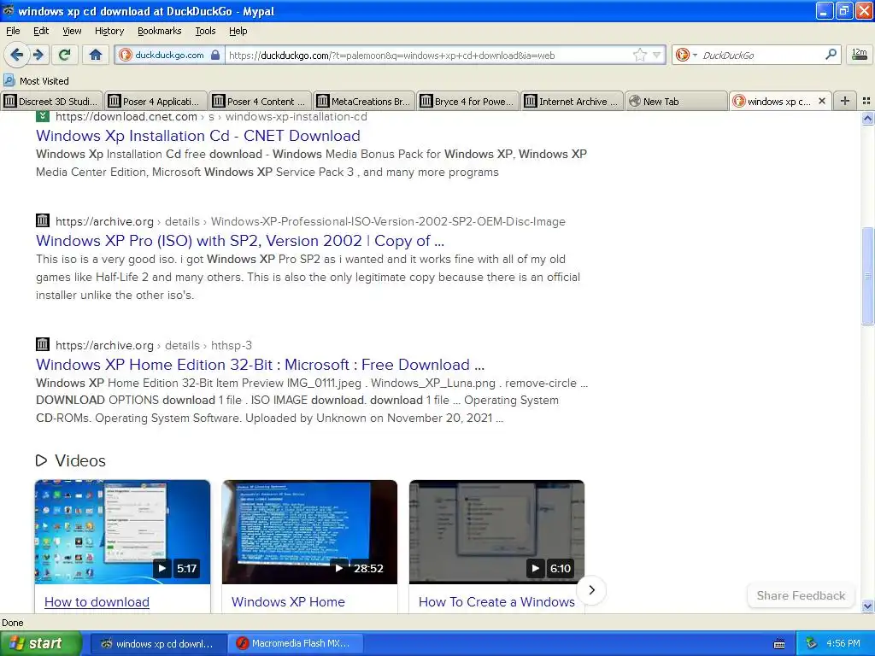Click archive.org favicon beside hthsp-3 URL

pyautogui.click(x=43, y=344)
